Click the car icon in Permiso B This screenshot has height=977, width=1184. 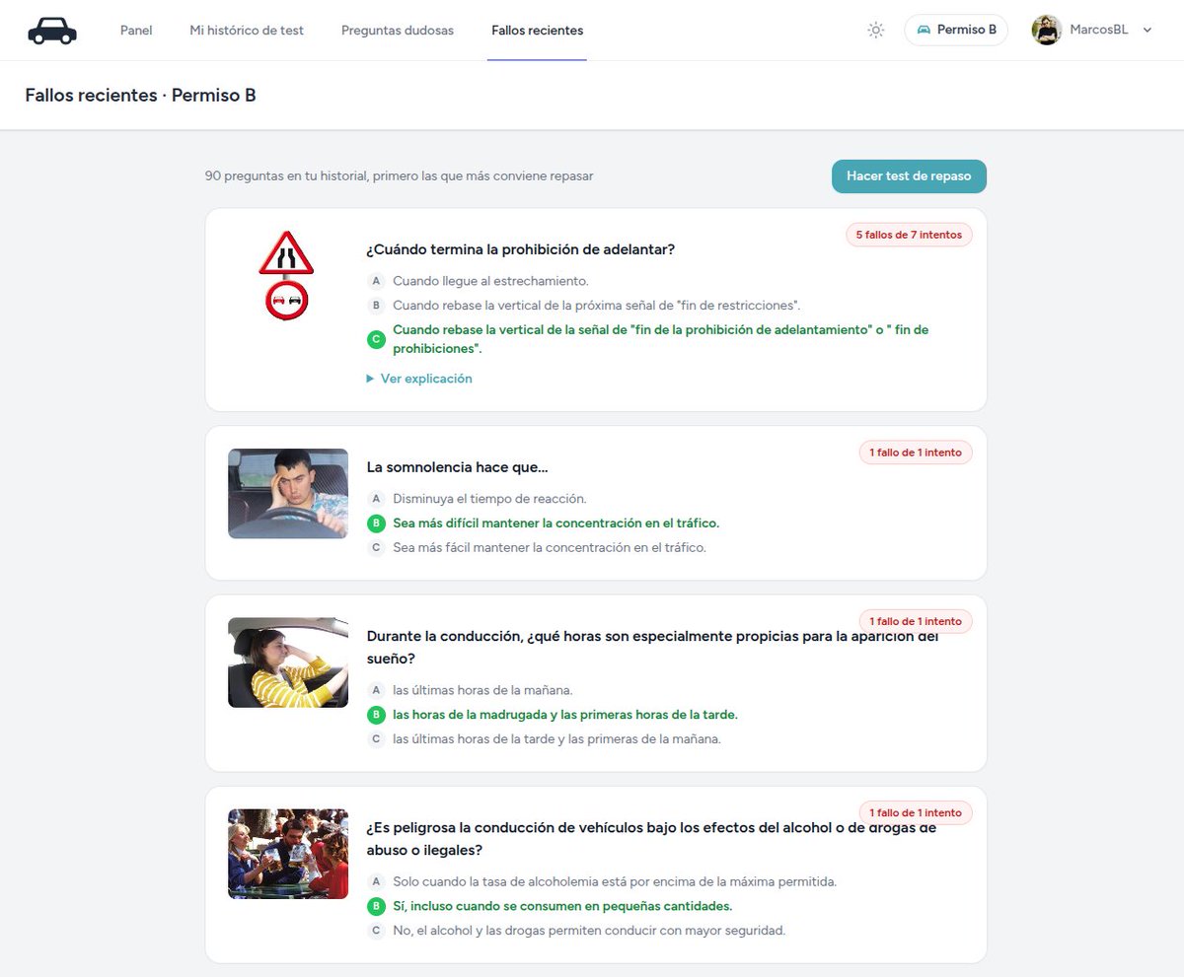click(924, 30)
